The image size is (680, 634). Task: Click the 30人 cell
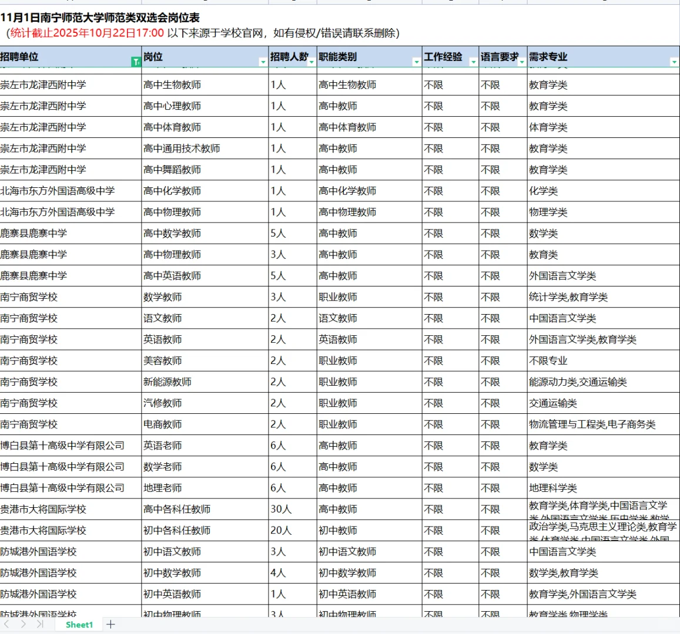pos(293,510)
